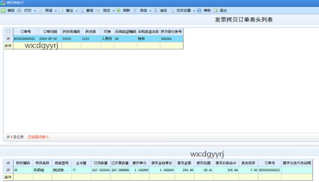Open help via the blue 帮助 icon

[x=200, y=10]
